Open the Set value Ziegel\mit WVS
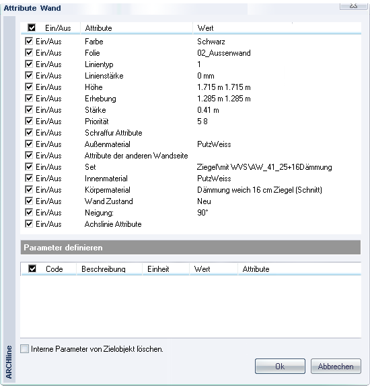The width and height of the screenshot is (370, 386). (x=264, y=167)
